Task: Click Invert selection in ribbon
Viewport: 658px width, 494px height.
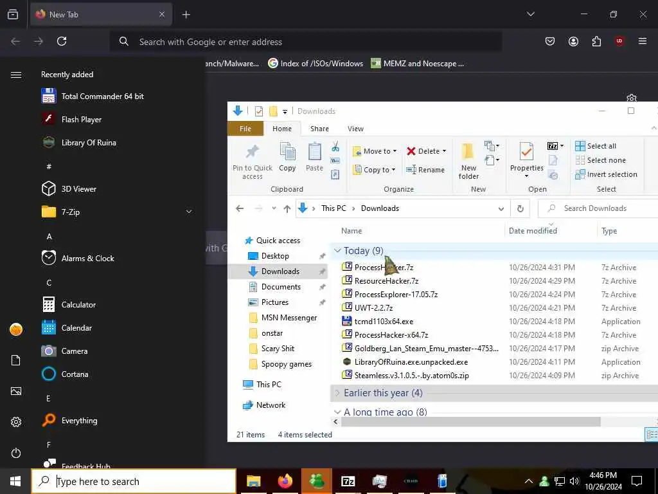Action: 607,174
